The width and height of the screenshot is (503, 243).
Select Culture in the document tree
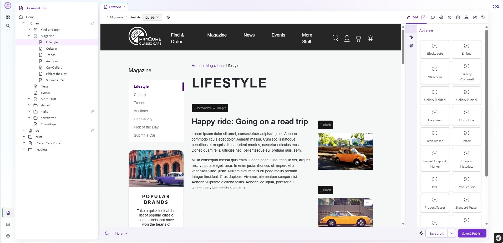(51, 49)
